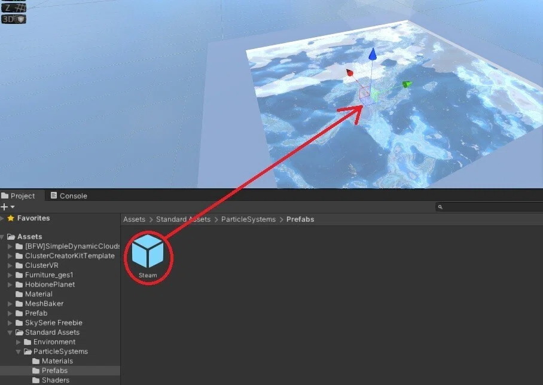Select the MeshBaker folder
This screenshot has height=385, width=543.
pyautogui.click(x=40, y=304)
